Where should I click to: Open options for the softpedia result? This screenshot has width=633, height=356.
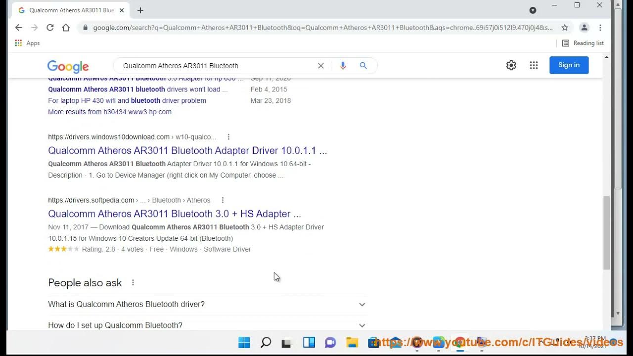[223, 200]
